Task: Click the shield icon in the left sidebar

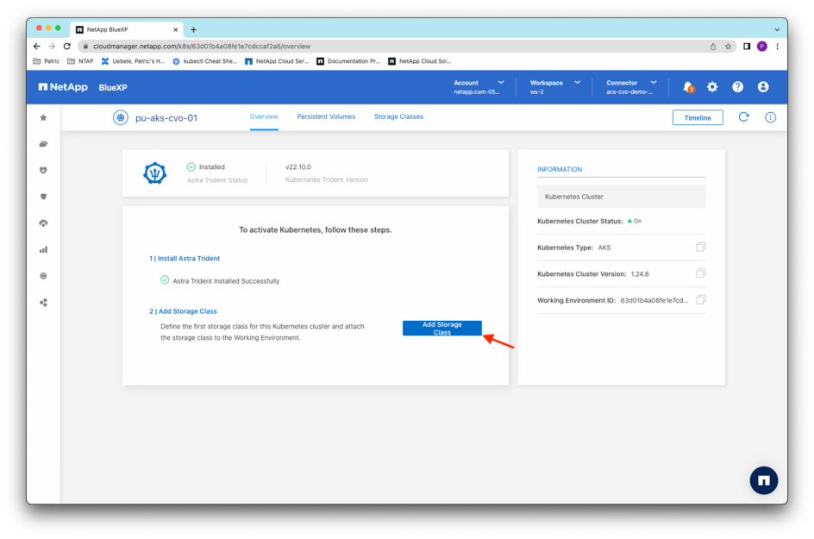Action: point(43,197)
